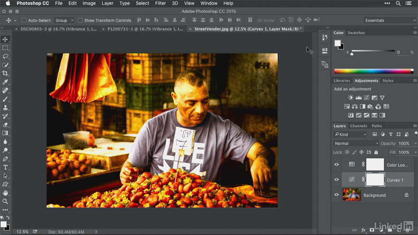Select the Eyedropper tool
The image size is (418, 235).
(x=5, y=82)
